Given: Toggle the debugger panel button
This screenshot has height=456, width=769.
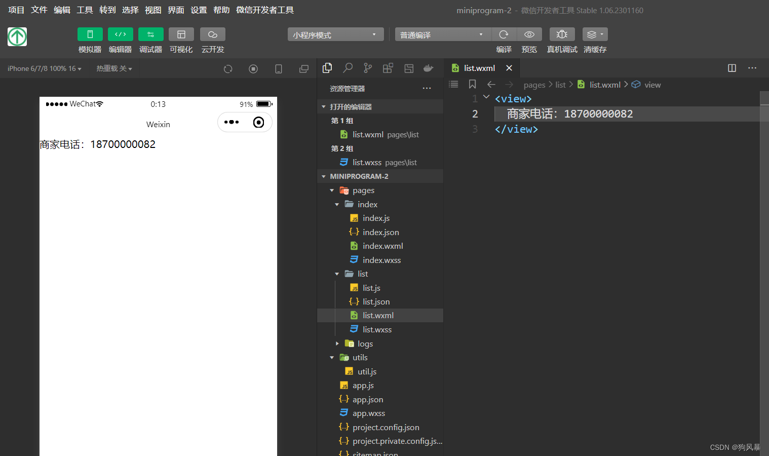Looking at the screenshot, I should click(150, 34).
